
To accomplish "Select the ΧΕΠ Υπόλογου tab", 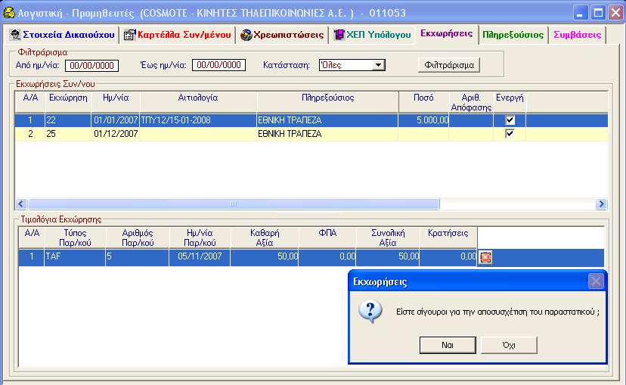I will coord(373,35).
